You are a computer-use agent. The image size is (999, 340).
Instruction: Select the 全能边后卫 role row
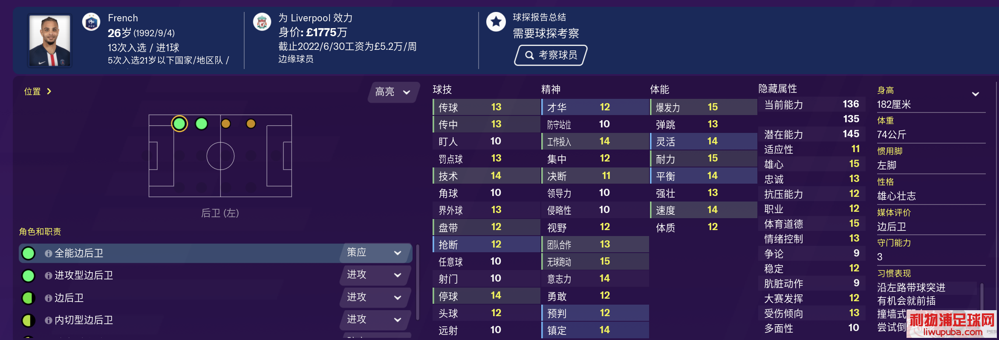point(215,253)
